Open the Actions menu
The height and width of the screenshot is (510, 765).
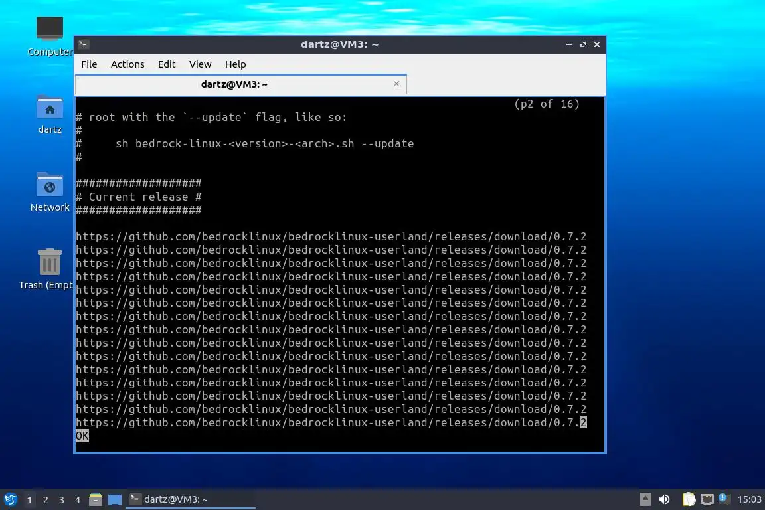(127, 64)
